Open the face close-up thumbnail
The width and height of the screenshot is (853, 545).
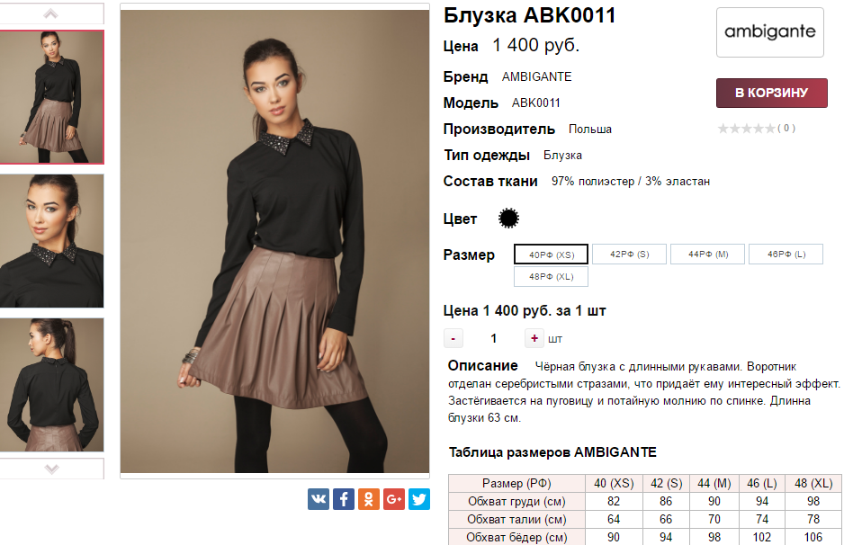(x=51, y=240)
